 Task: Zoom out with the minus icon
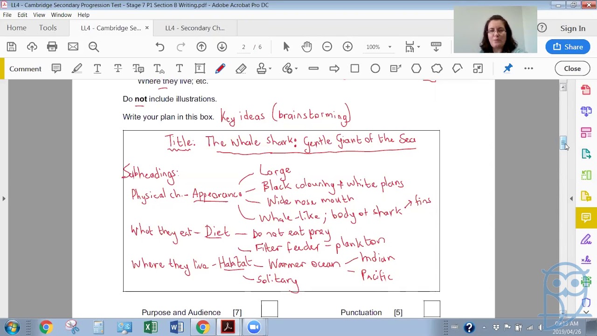coord(327,47)
